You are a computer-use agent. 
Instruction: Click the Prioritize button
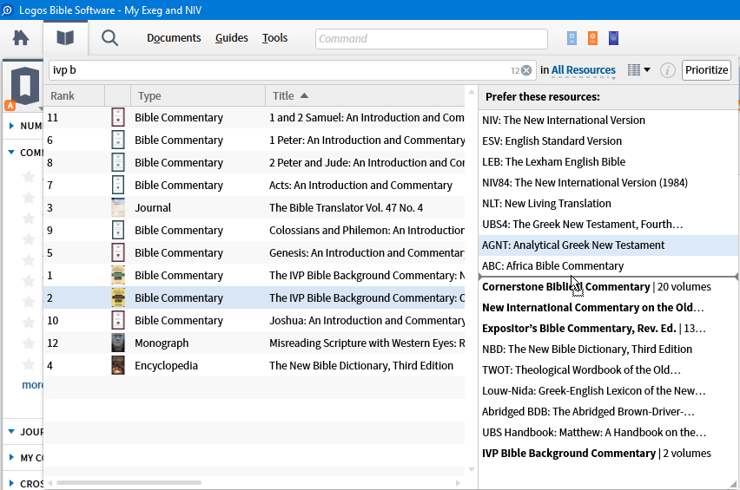pos(706,70)
